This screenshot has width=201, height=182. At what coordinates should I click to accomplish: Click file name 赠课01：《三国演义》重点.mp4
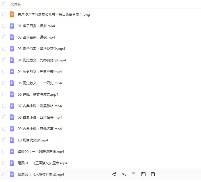point(42,163)
